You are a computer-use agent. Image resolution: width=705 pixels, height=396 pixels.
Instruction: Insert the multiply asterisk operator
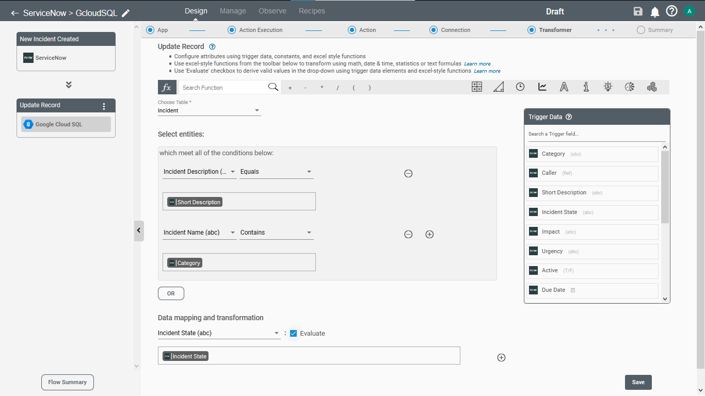[x=322, y=88]
